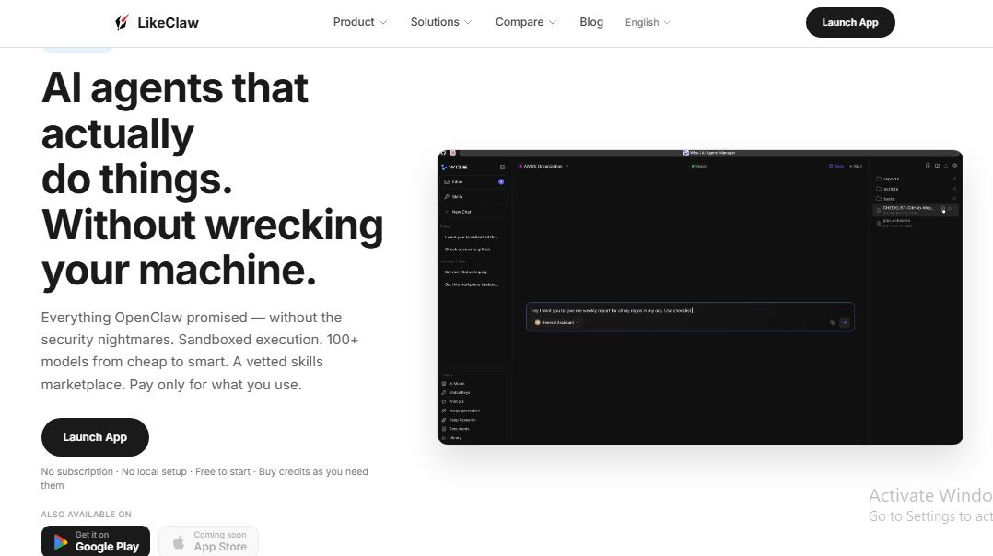The image size is (993, 556).
Task: Open Inbox in the WIZE preview
Action: pos(473,181)
